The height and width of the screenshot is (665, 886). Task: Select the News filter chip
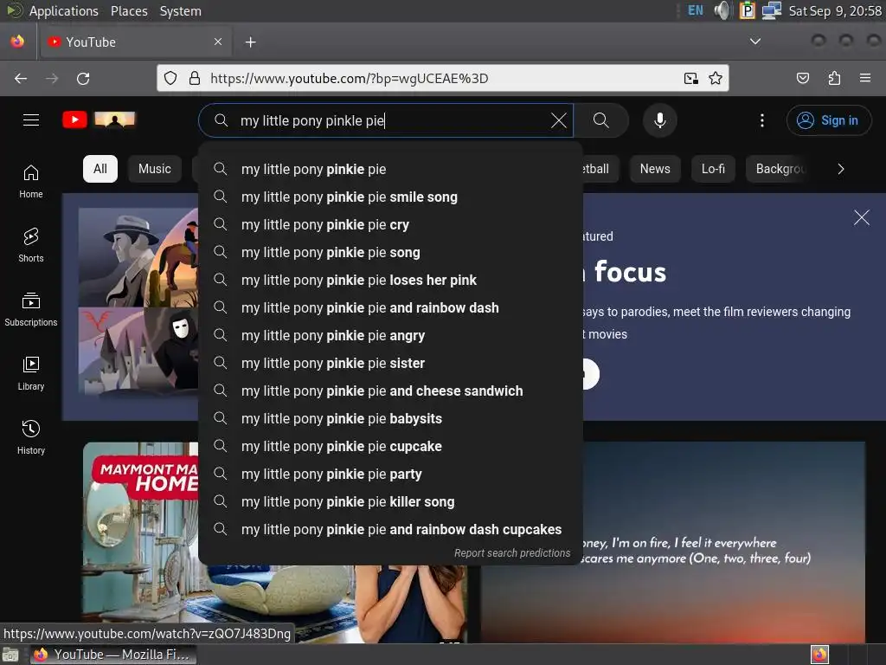(655, 169)
